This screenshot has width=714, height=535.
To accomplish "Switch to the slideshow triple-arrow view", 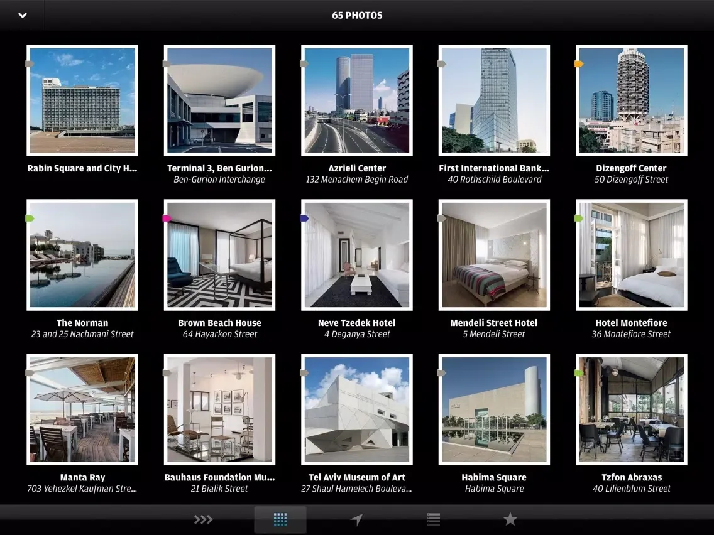I will pos(203,519).
